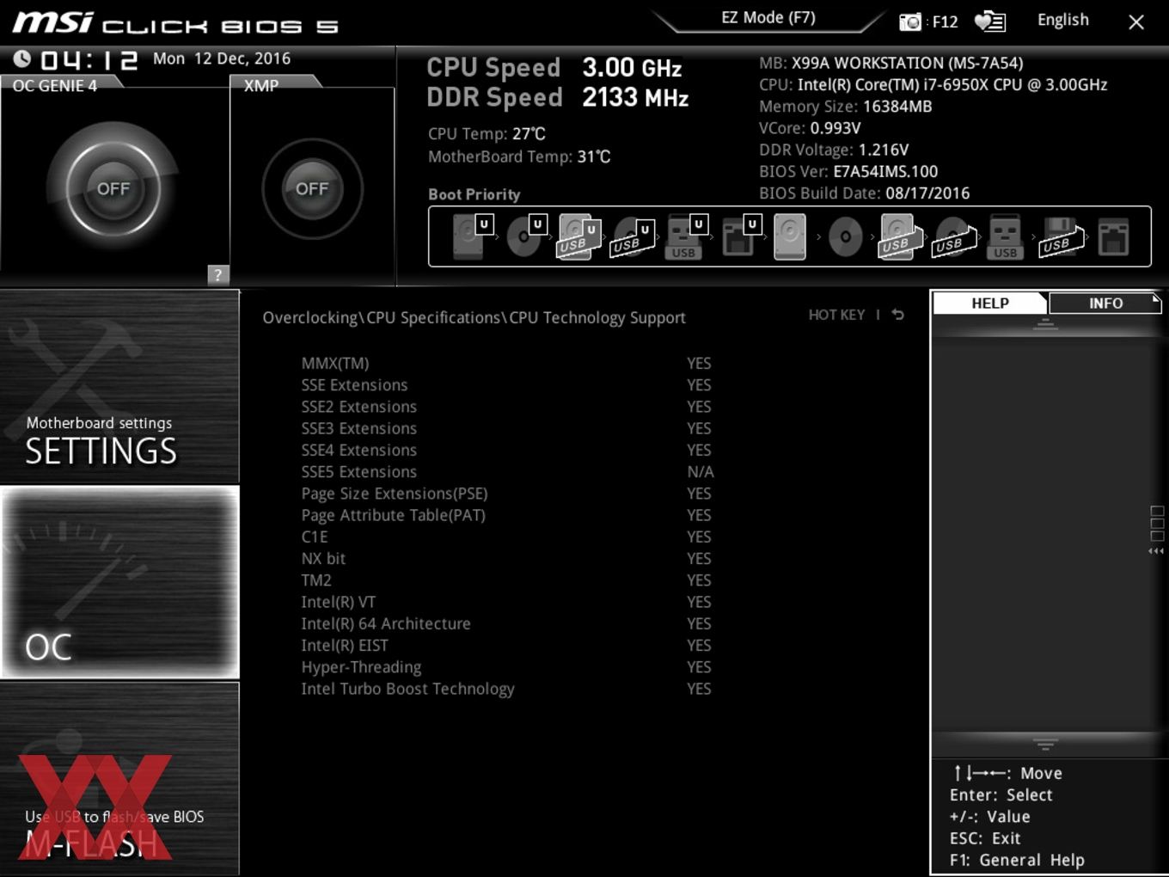Select the MMX(TM) row
The width and height of the screenshot is (1169, 877).
coord(507,363)
